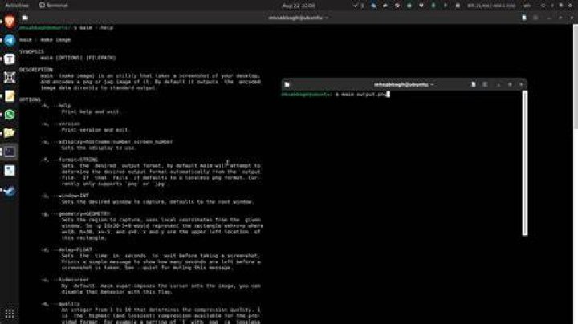This screenshot has height=324, width=578.
Task: Click the --geometry=GEOMETRY option line
Action: coord(75,213)
